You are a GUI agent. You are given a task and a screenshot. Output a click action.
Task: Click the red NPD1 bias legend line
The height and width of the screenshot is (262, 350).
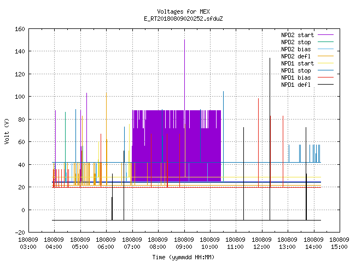point(325,78)
